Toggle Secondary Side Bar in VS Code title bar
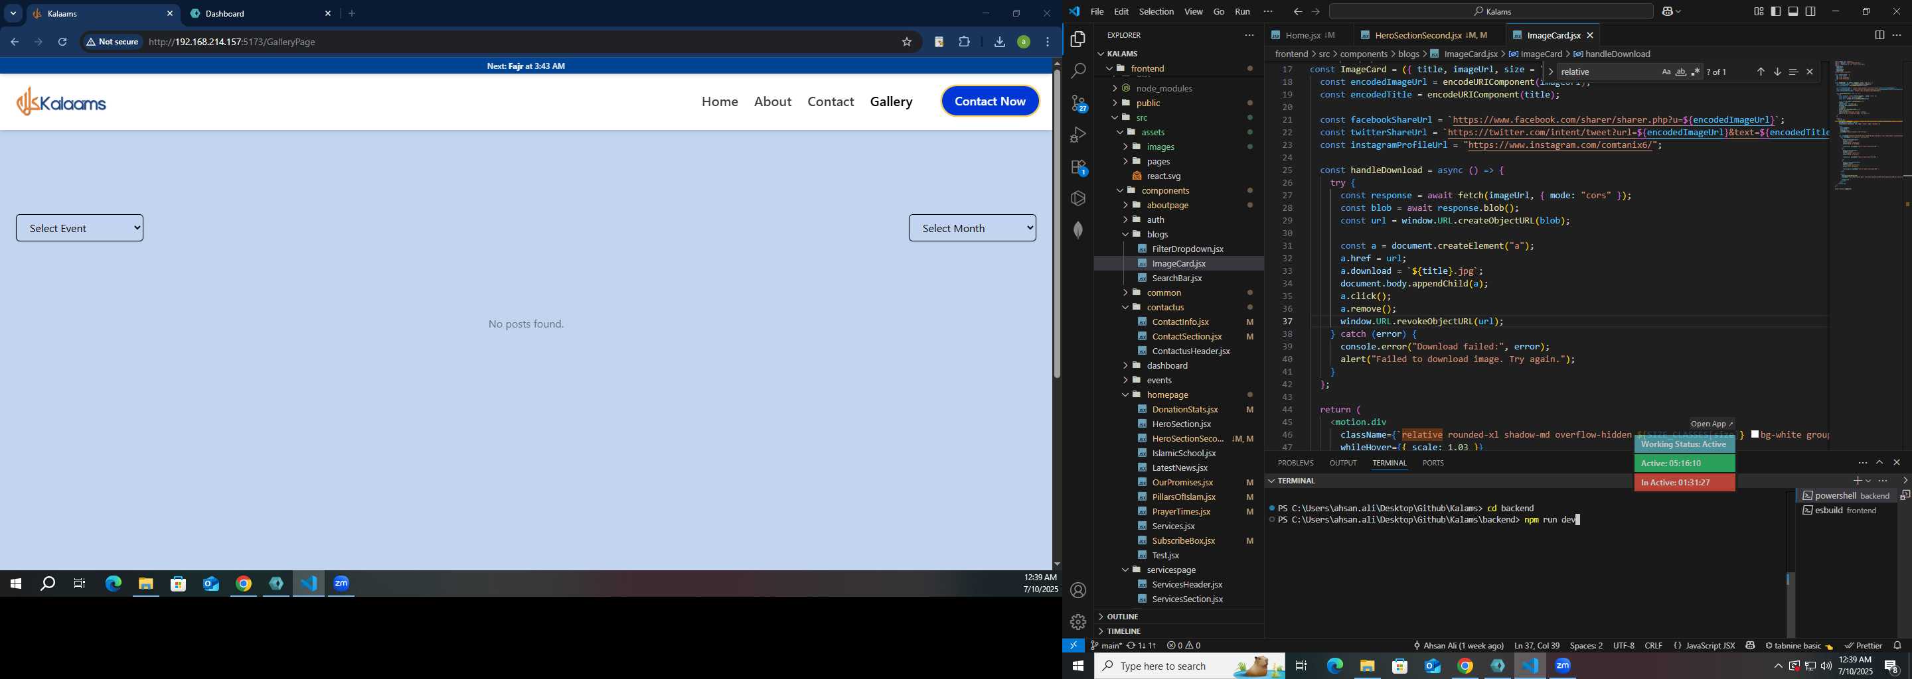 click(1810, 12)
